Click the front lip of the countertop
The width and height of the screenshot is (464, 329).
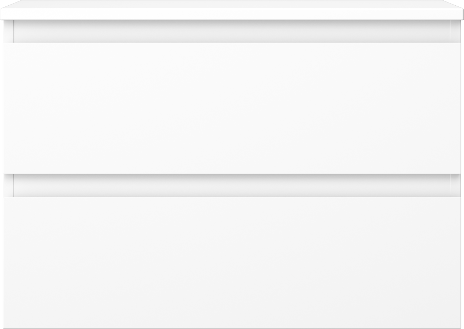pyautogui.click(x=232, y=14)
